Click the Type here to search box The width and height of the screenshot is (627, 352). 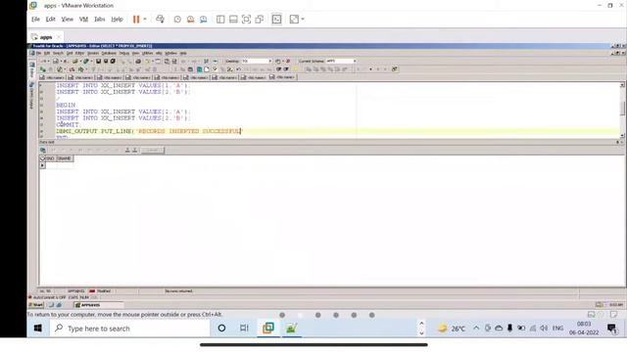[130, 329]
